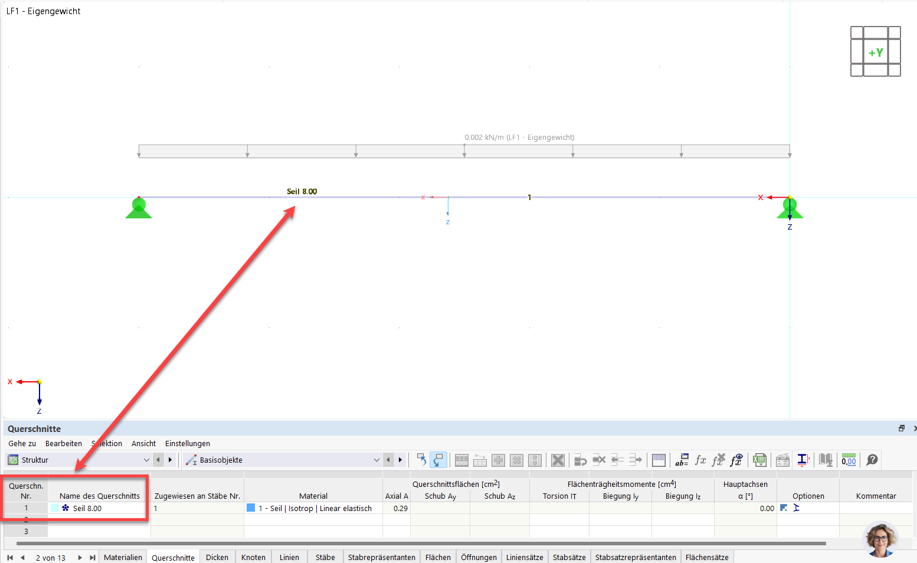The image size is (917, 563).
Task: Select the formula fx icon
Action: pos(701,460)
